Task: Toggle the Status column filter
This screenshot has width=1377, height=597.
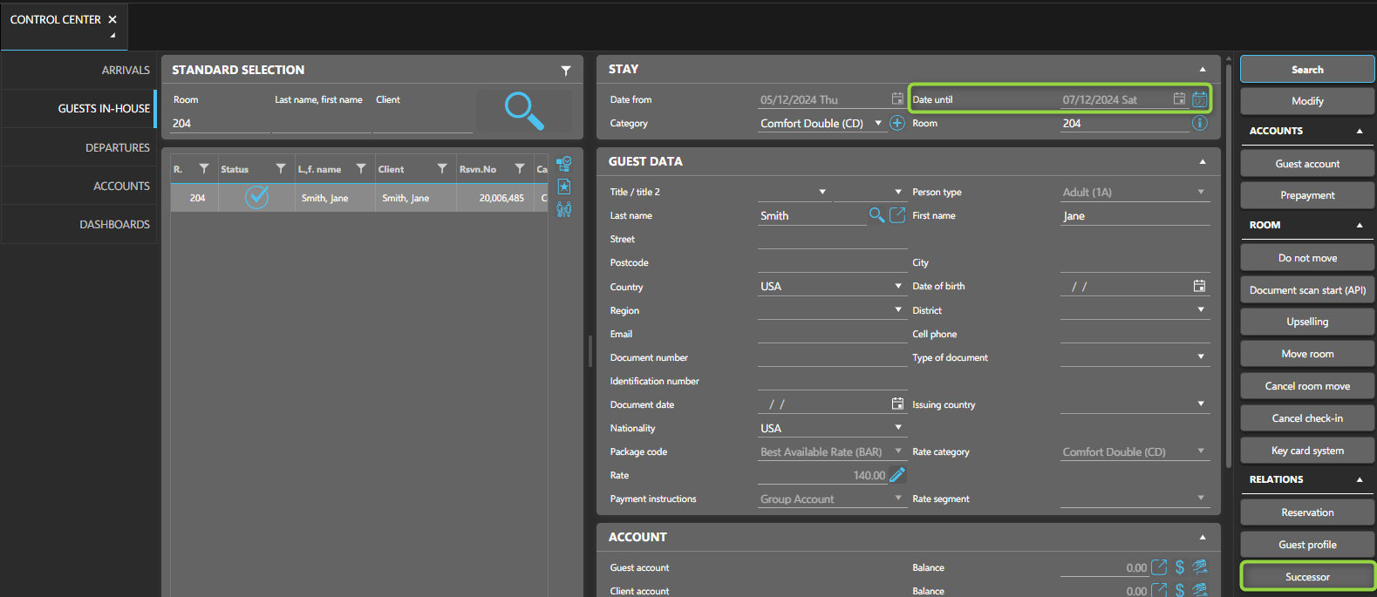Action: pos(280,169)
